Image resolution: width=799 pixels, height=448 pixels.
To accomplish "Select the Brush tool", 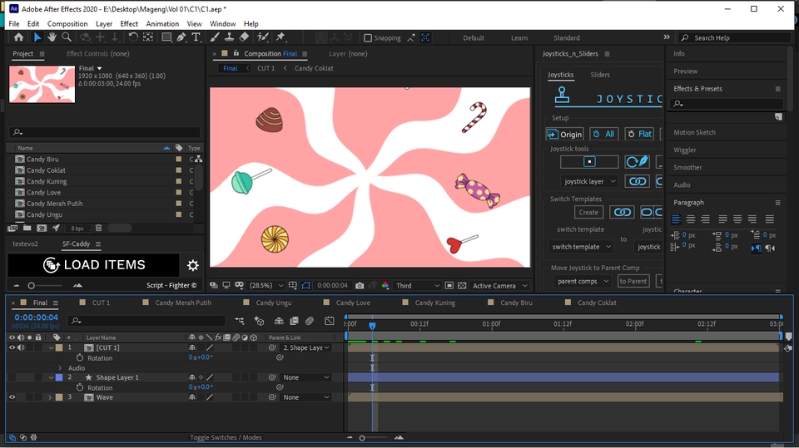I will pos(215,37).
